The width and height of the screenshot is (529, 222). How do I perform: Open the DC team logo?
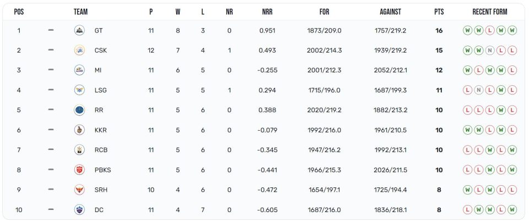point(79,210)
